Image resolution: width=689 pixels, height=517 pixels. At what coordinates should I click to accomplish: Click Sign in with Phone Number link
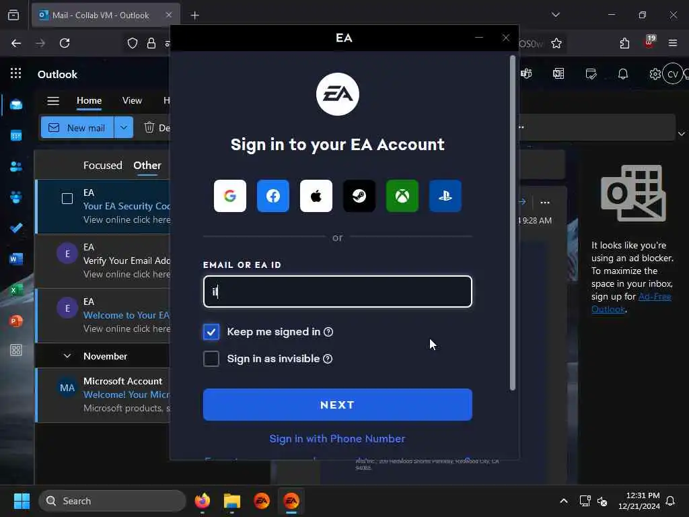[x=338, y=439]
